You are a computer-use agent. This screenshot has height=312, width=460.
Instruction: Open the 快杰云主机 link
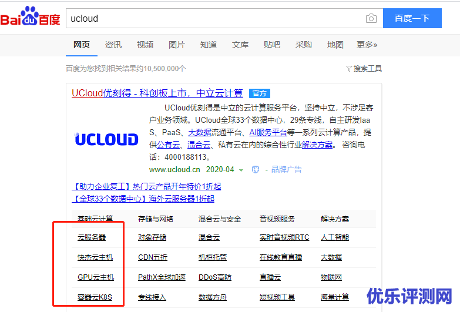[x=95, y=257]
